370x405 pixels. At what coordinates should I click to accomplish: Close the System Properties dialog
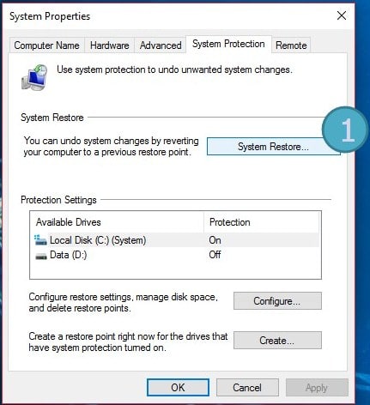point(342,15)
